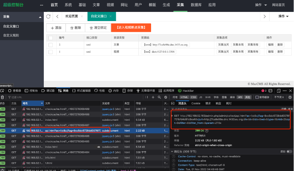The image size is (294, 171).
Task: Click the three-dots icon beside 超级控制台
Action: (42, 5)
